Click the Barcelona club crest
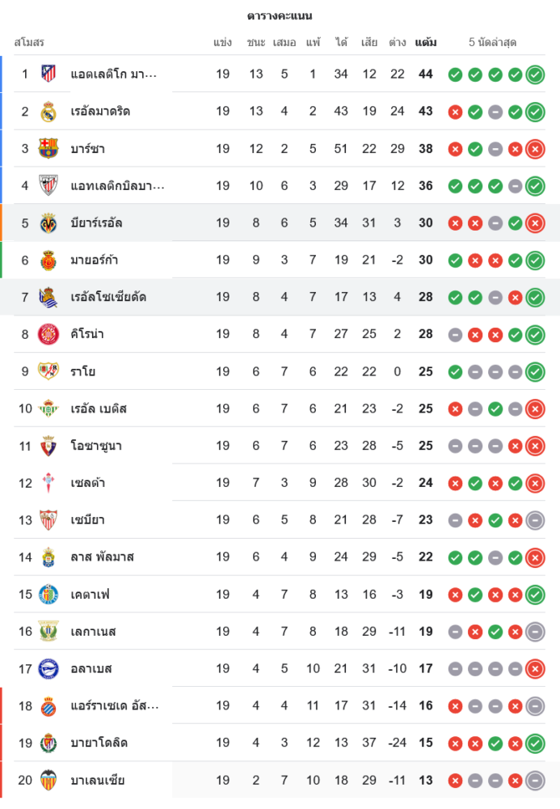The width and height of the screenshot is (560, 809). coord(48,148)
